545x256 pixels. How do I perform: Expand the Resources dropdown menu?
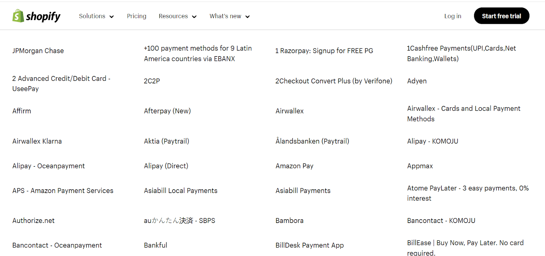pos(177,16)
